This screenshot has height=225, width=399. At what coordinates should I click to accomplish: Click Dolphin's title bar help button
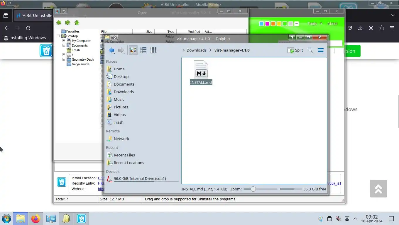292,37
